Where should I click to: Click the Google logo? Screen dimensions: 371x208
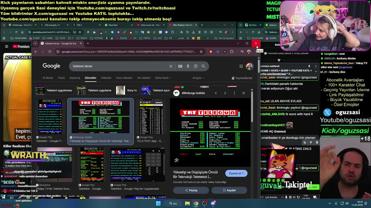point(51,66)
